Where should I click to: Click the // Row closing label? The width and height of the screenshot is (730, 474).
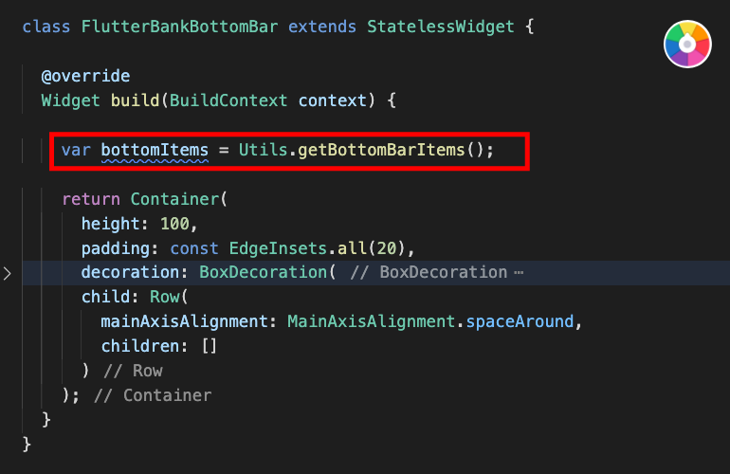pyautogui.click(x=133, y=371)
